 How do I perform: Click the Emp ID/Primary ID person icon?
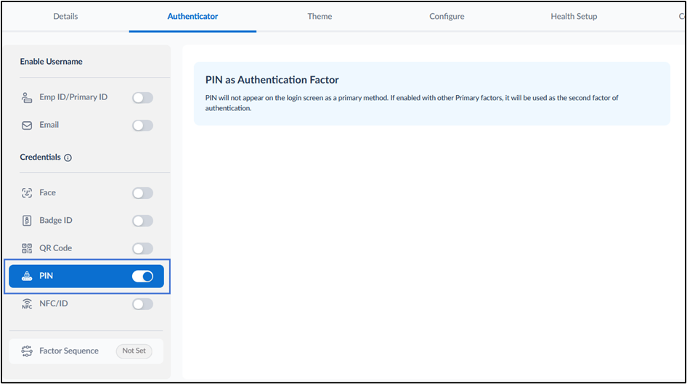[x=27, y=98]
